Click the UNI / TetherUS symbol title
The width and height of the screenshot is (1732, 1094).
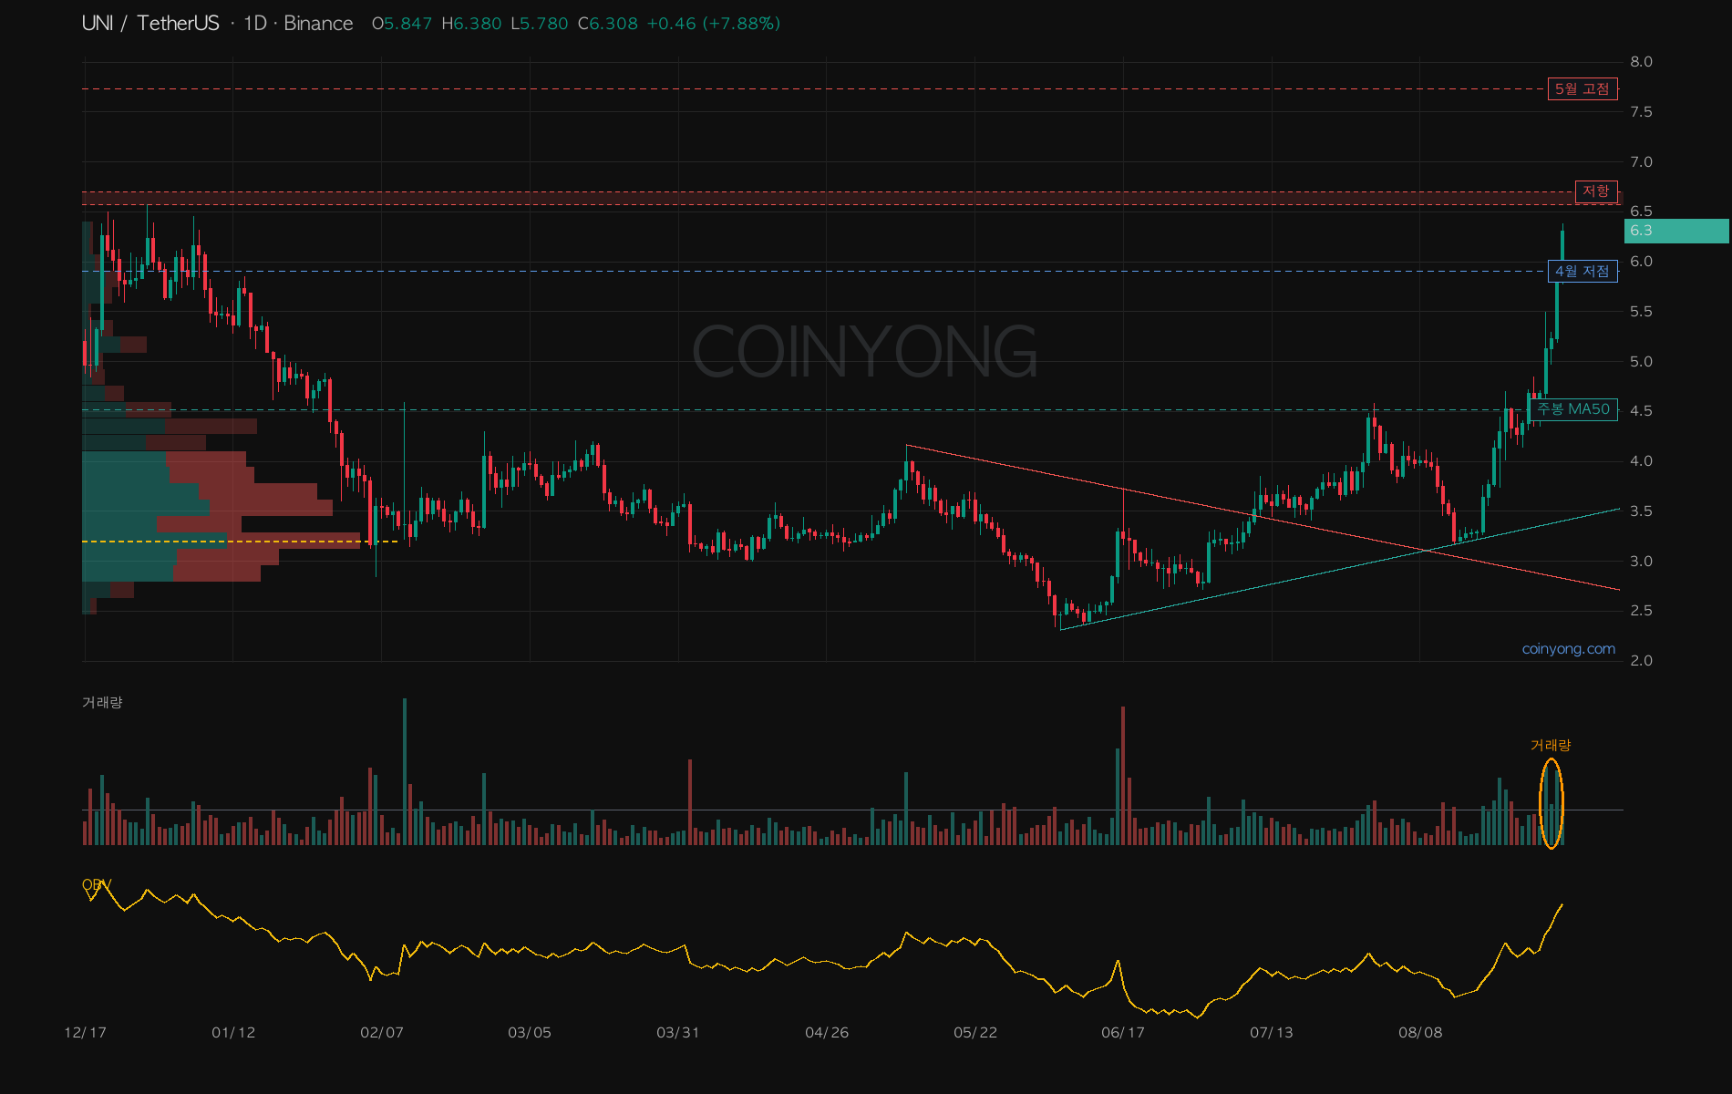(150, 24)
